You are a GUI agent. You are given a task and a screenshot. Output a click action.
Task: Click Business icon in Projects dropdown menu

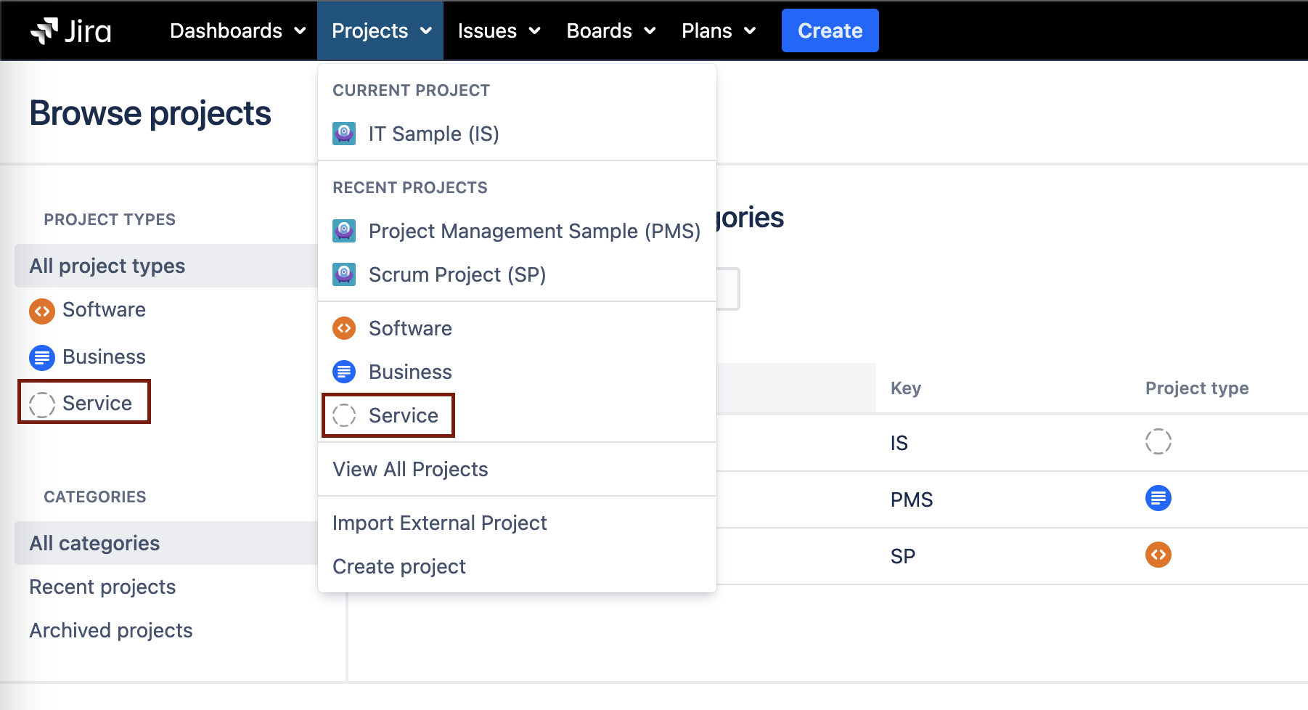click(x=344, y=372)
